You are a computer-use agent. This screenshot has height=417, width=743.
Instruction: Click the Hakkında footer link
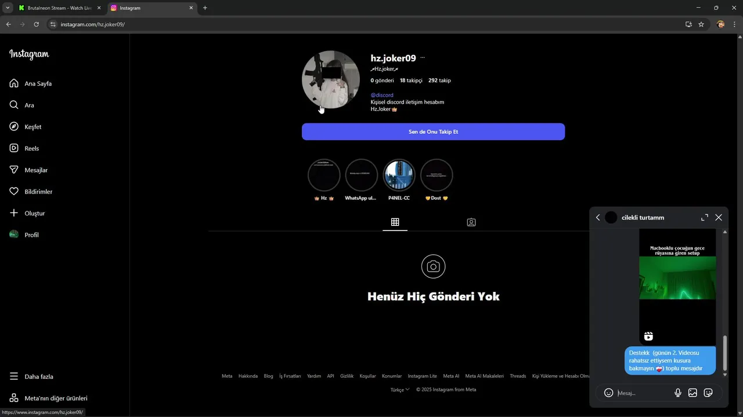point(248,376)
